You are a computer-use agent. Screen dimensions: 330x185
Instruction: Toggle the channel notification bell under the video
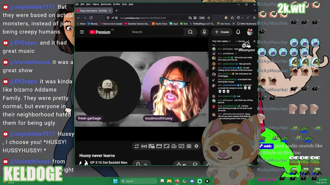click(138, 164)
